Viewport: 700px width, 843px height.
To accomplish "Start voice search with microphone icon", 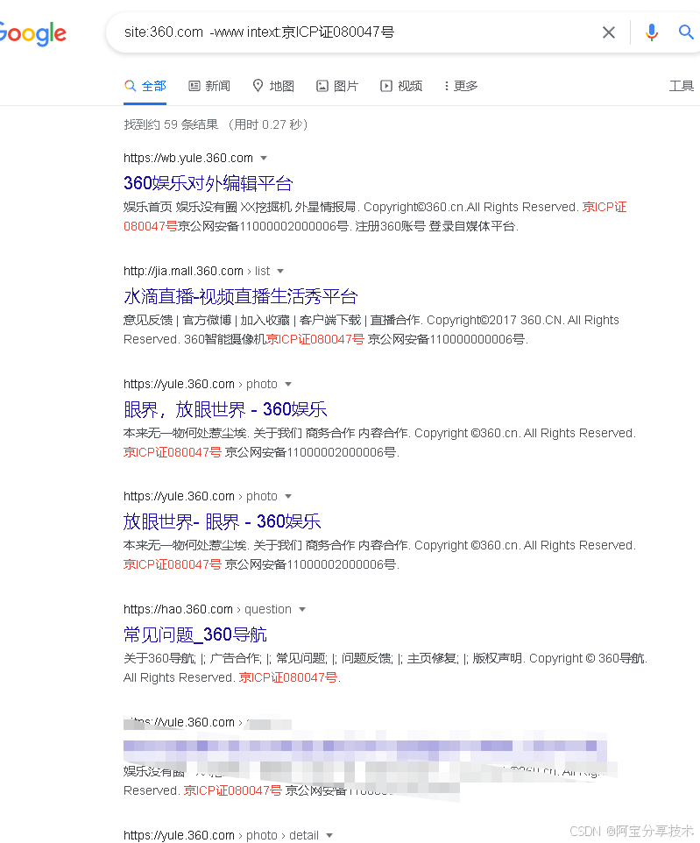I will tap(652, 32).
